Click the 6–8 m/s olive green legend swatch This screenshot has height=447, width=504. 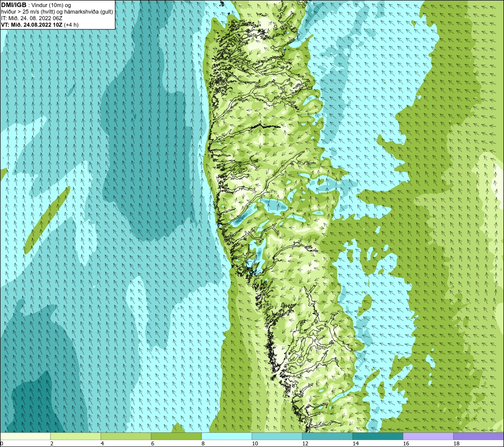[176, 436]
